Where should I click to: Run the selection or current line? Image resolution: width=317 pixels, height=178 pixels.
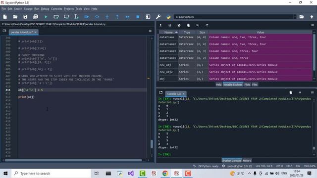point(76,17)
